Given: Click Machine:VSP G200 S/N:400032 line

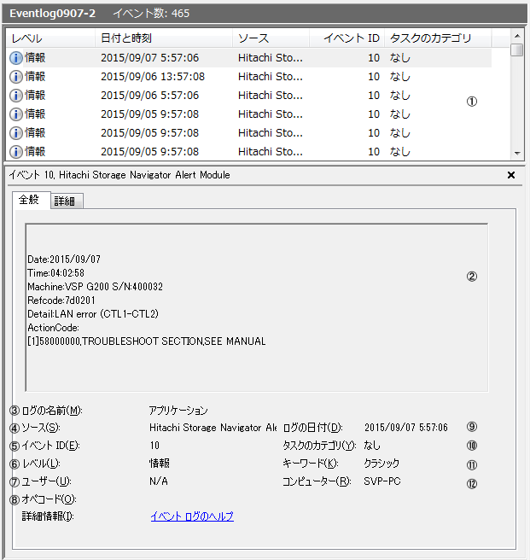Looking at the screenshot, I should click(95, 287).
